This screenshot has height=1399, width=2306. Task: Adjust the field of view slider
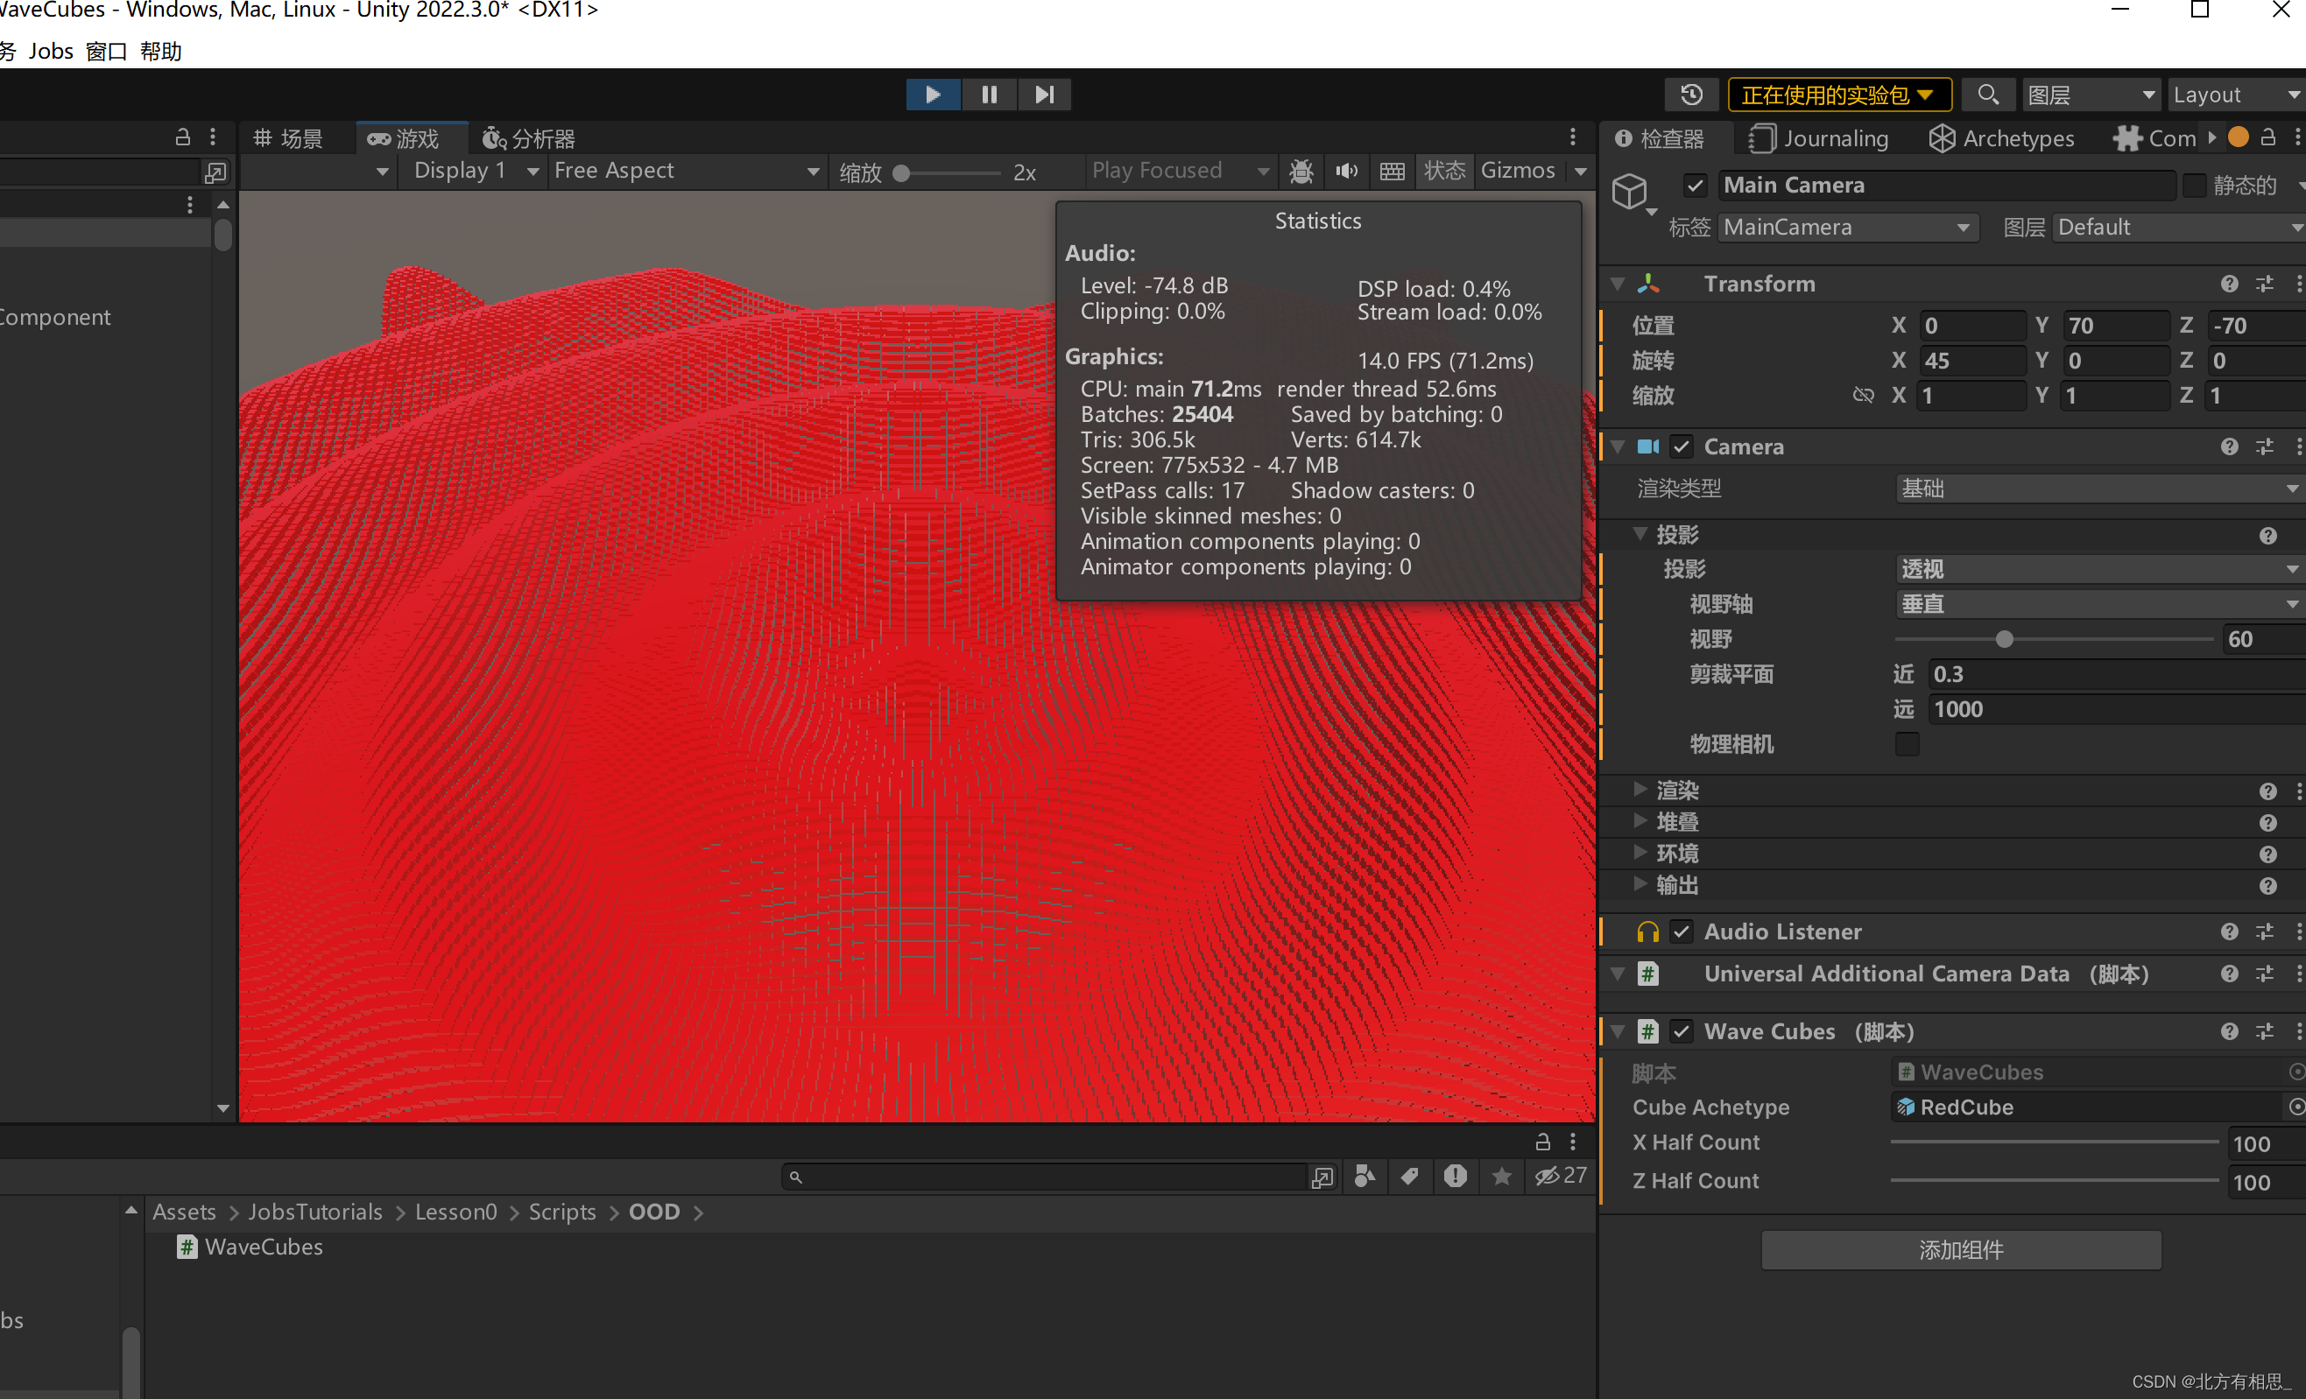click(2003, 639)
